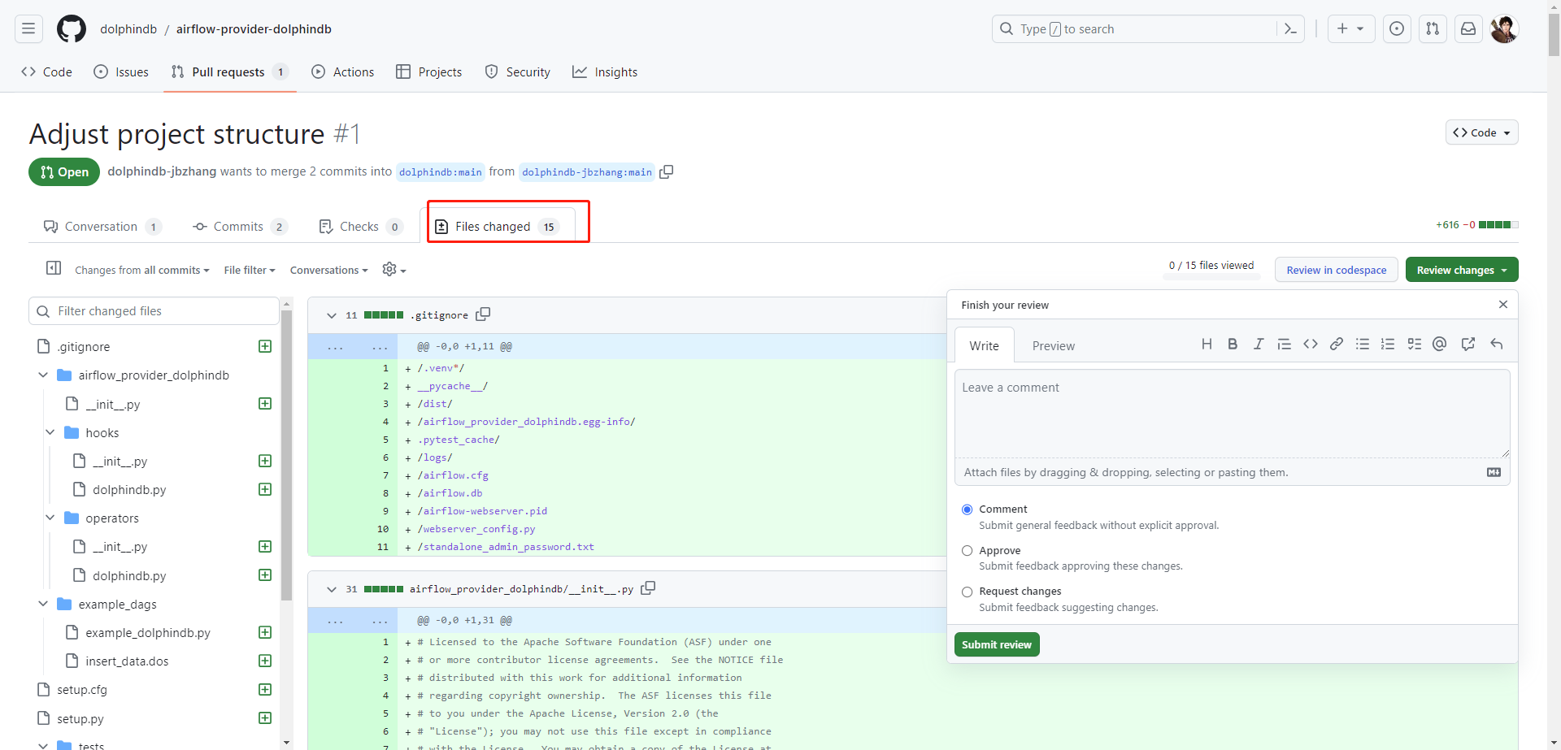Open the Issues inbox icon in header
The width and height of the screenshot is (1561, 750).
point(1397,28)
